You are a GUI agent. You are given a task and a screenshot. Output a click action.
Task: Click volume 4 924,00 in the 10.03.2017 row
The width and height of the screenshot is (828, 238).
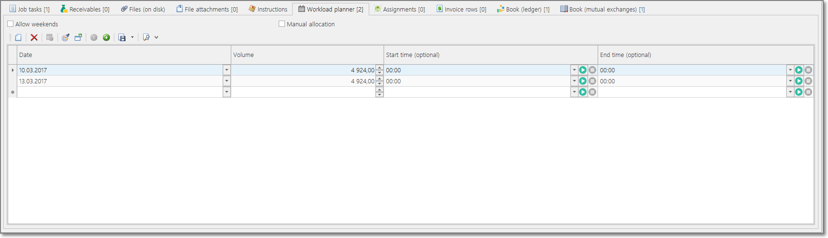coord(304,70)
